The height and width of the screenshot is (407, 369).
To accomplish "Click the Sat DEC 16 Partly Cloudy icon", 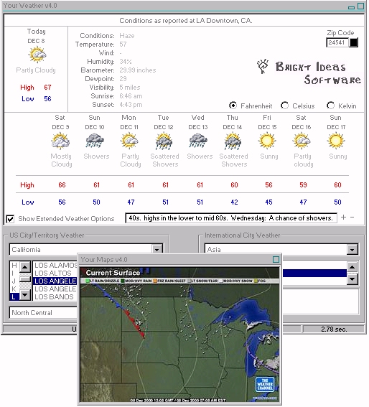I will [302, 141].
